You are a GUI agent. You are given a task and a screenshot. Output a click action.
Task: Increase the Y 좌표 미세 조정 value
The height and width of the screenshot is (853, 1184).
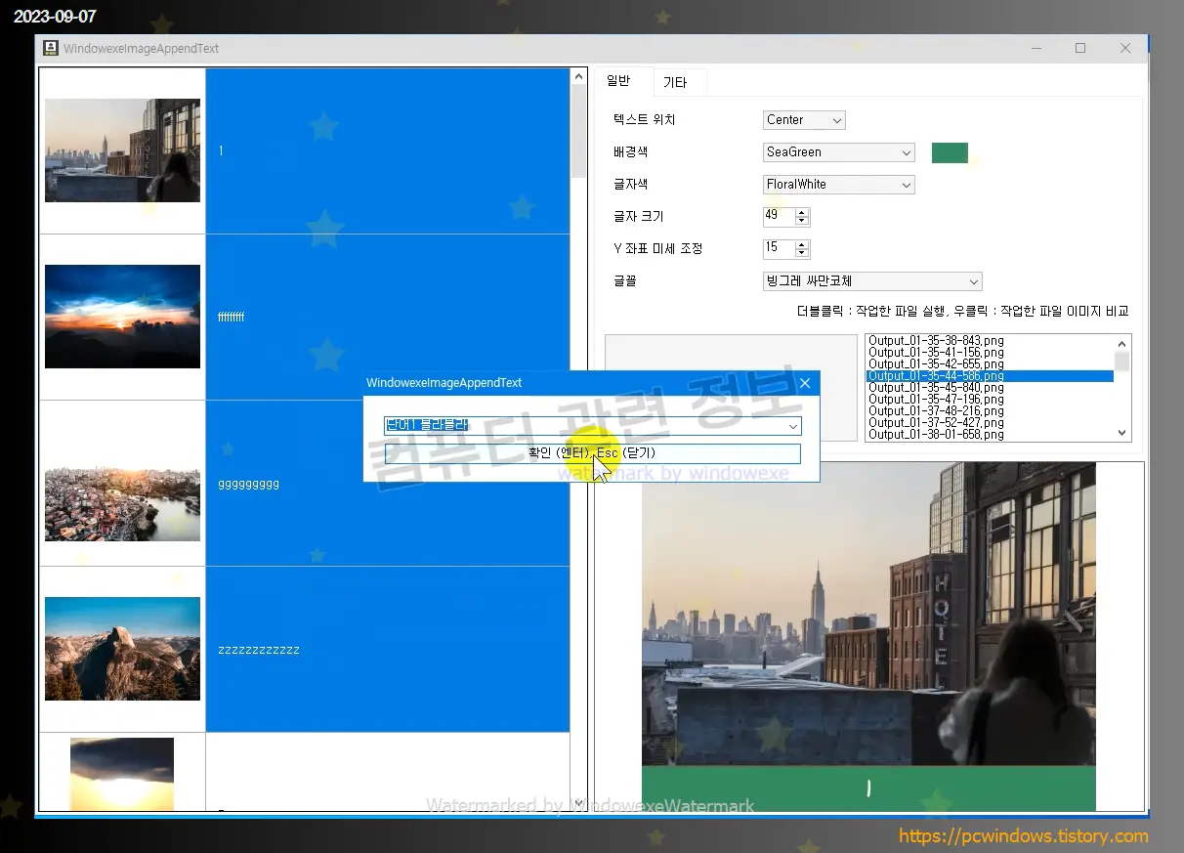coord(803,244)
